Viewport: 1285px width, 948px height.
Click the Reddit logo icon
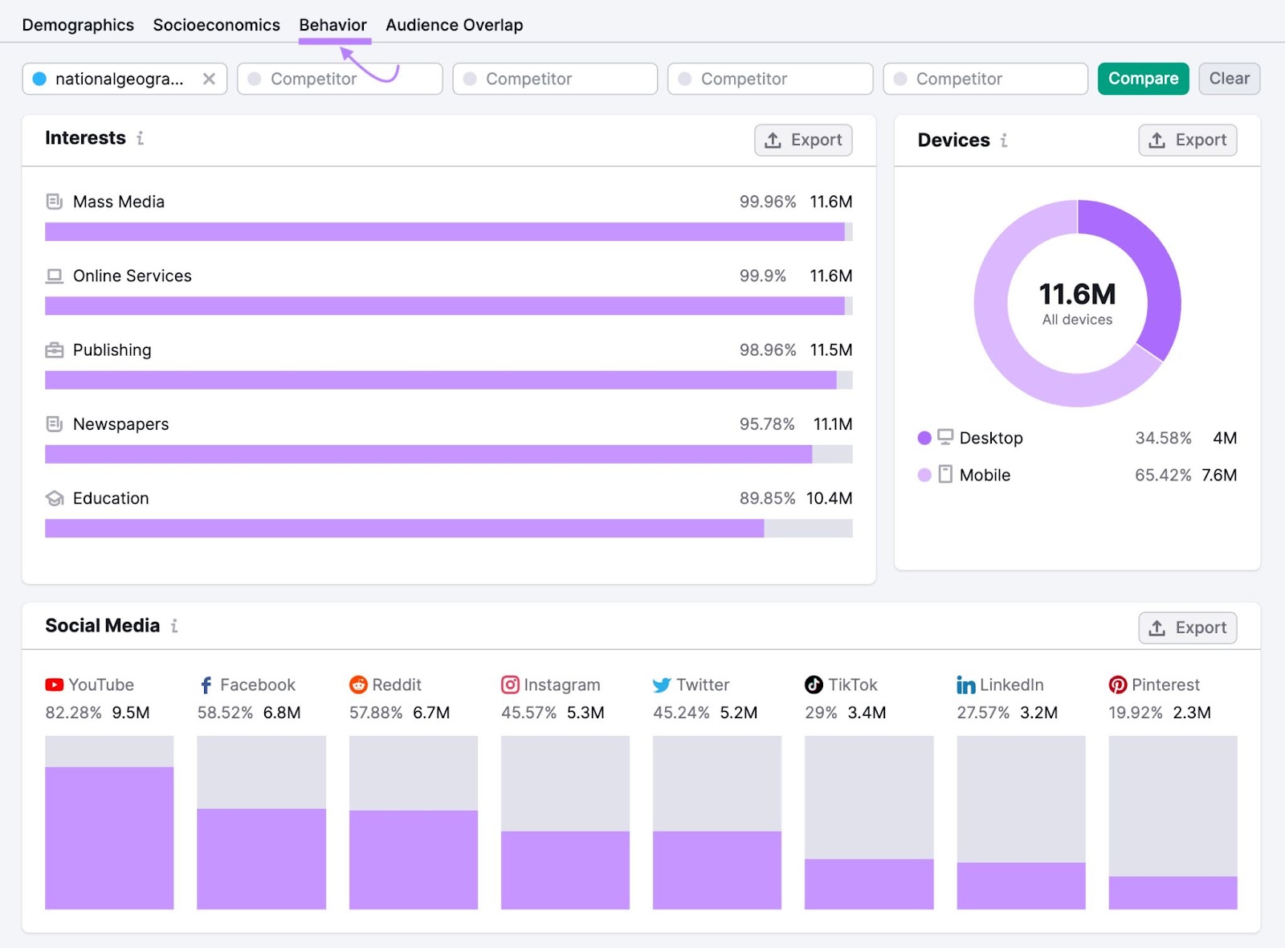coord(358,684)
